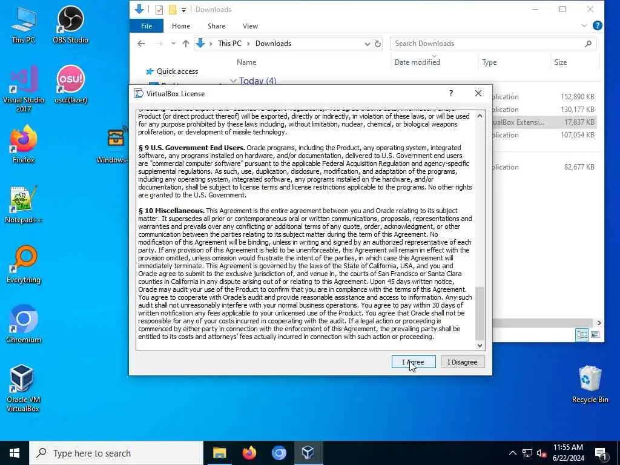Expand the ribbon chevron in Explorer
The image size is (620, 465).
(584, 26)
